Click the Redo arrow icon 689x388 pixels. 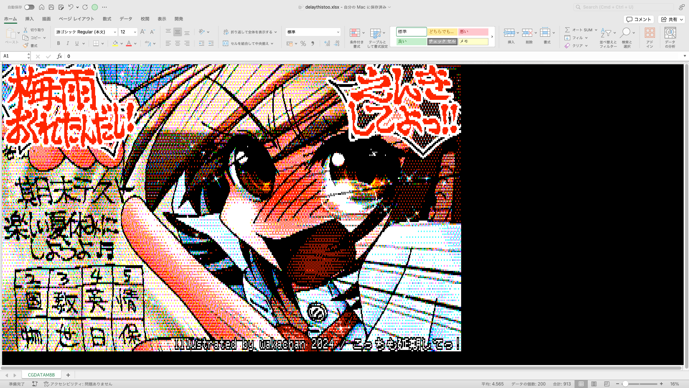[x=85, y=7]
